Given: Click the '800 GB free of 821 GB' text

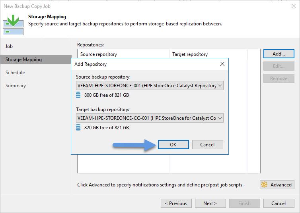Looking at the screenshot, I should pos(107,95).
